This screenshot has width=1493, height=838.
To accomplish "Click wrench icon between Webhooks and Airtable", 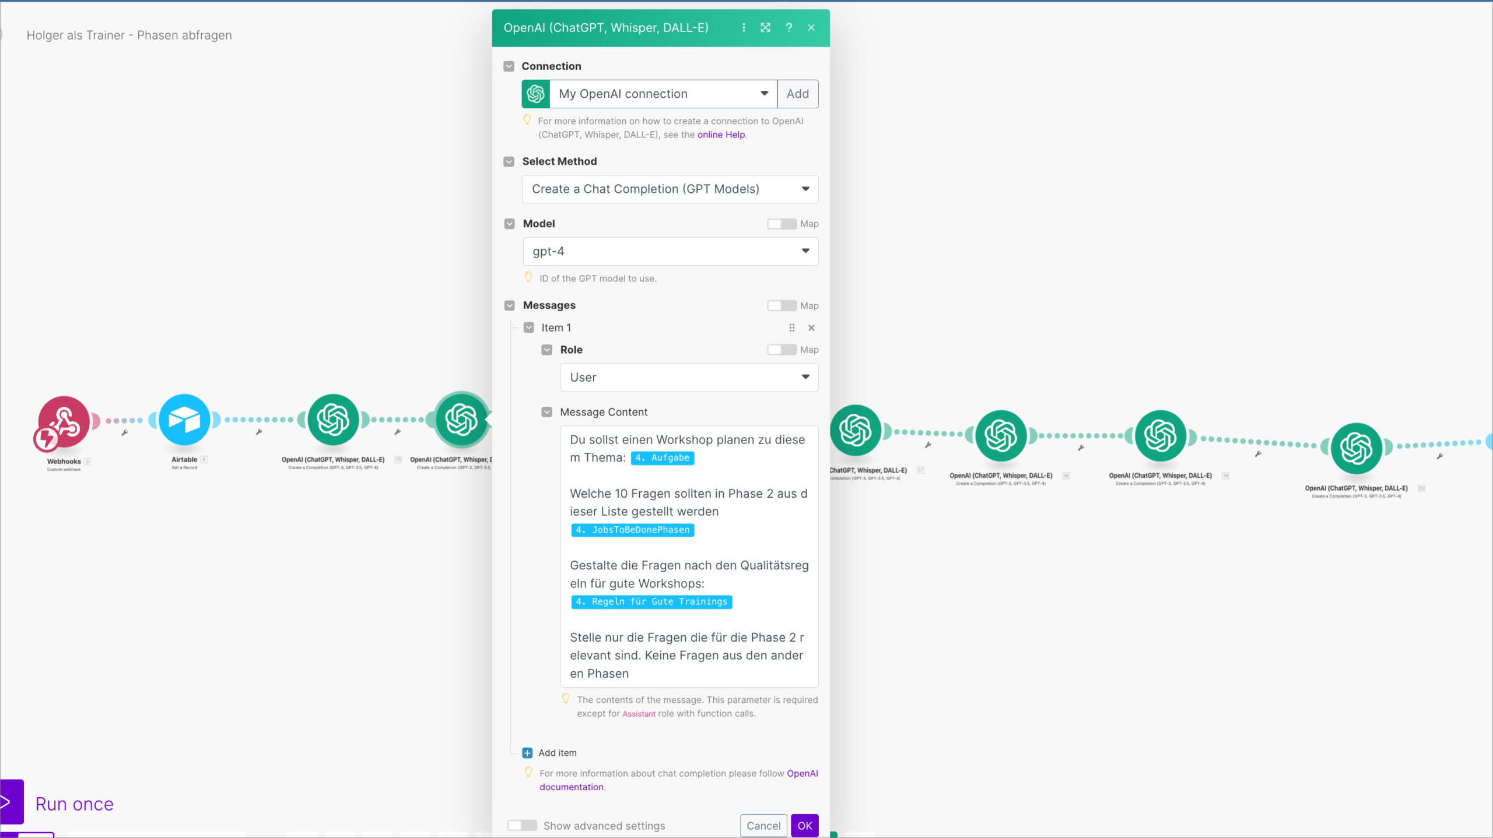I will (x=124, y=433).
